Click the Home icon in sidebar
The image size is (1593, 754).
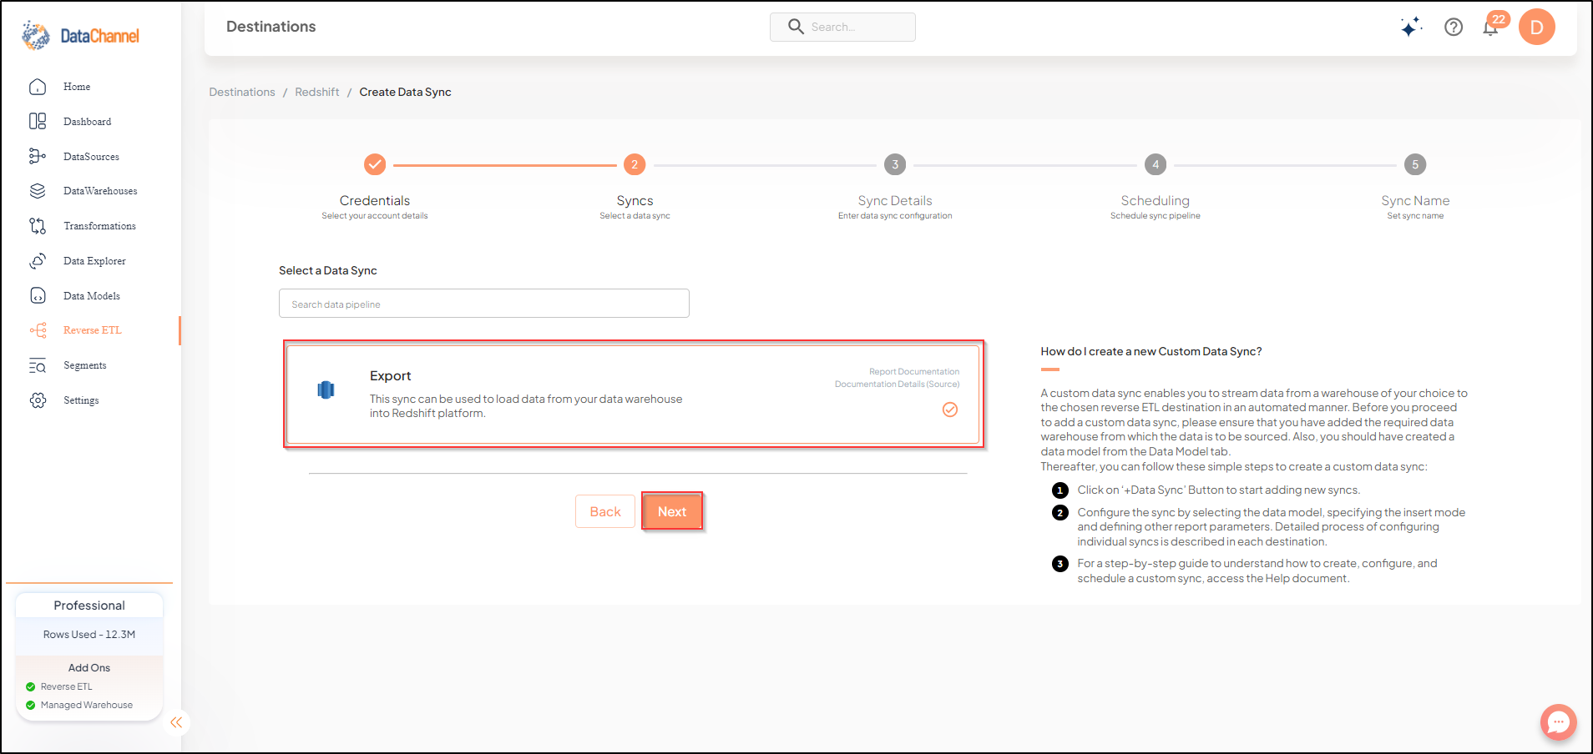coord(38,87)
